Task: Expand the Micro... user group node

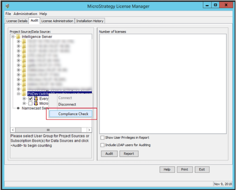Action: [x=24, y=103]
